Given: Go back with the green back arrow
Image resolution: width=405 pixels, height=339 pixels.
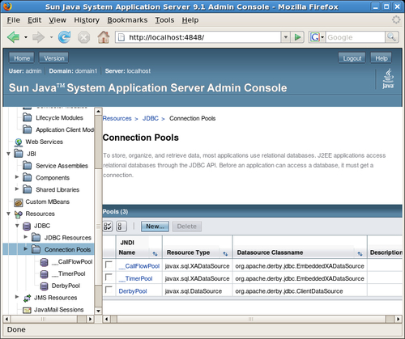Looking at the screenshot, I should click(14, 37).
